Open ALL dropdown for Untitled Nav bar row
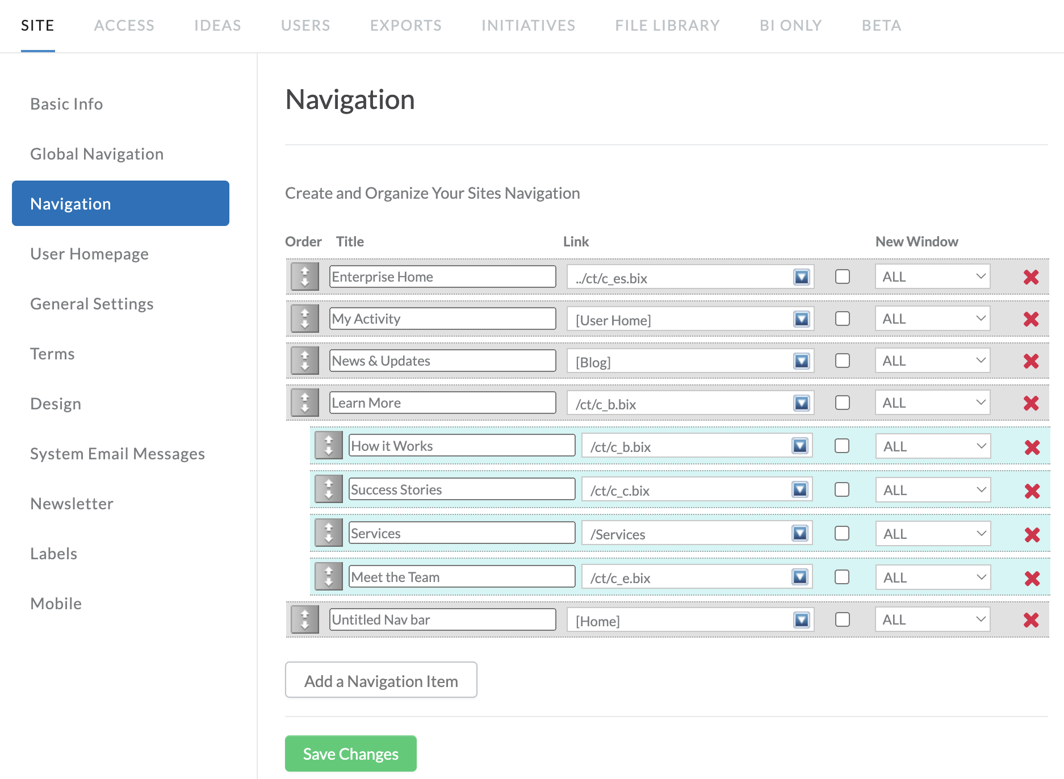 click(x=932, y=619)
